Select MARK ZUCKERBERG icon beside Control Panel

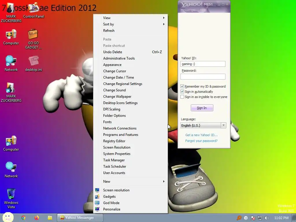11,12
